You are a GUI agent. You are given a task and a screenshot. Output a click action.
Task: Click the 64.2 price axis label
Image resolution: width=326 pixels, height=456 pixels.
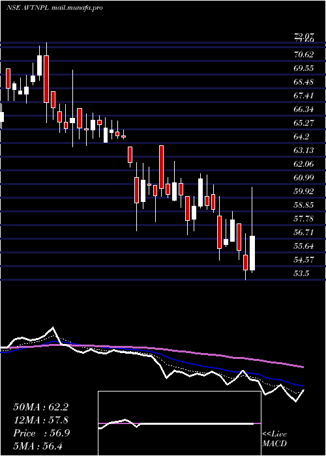301,136
